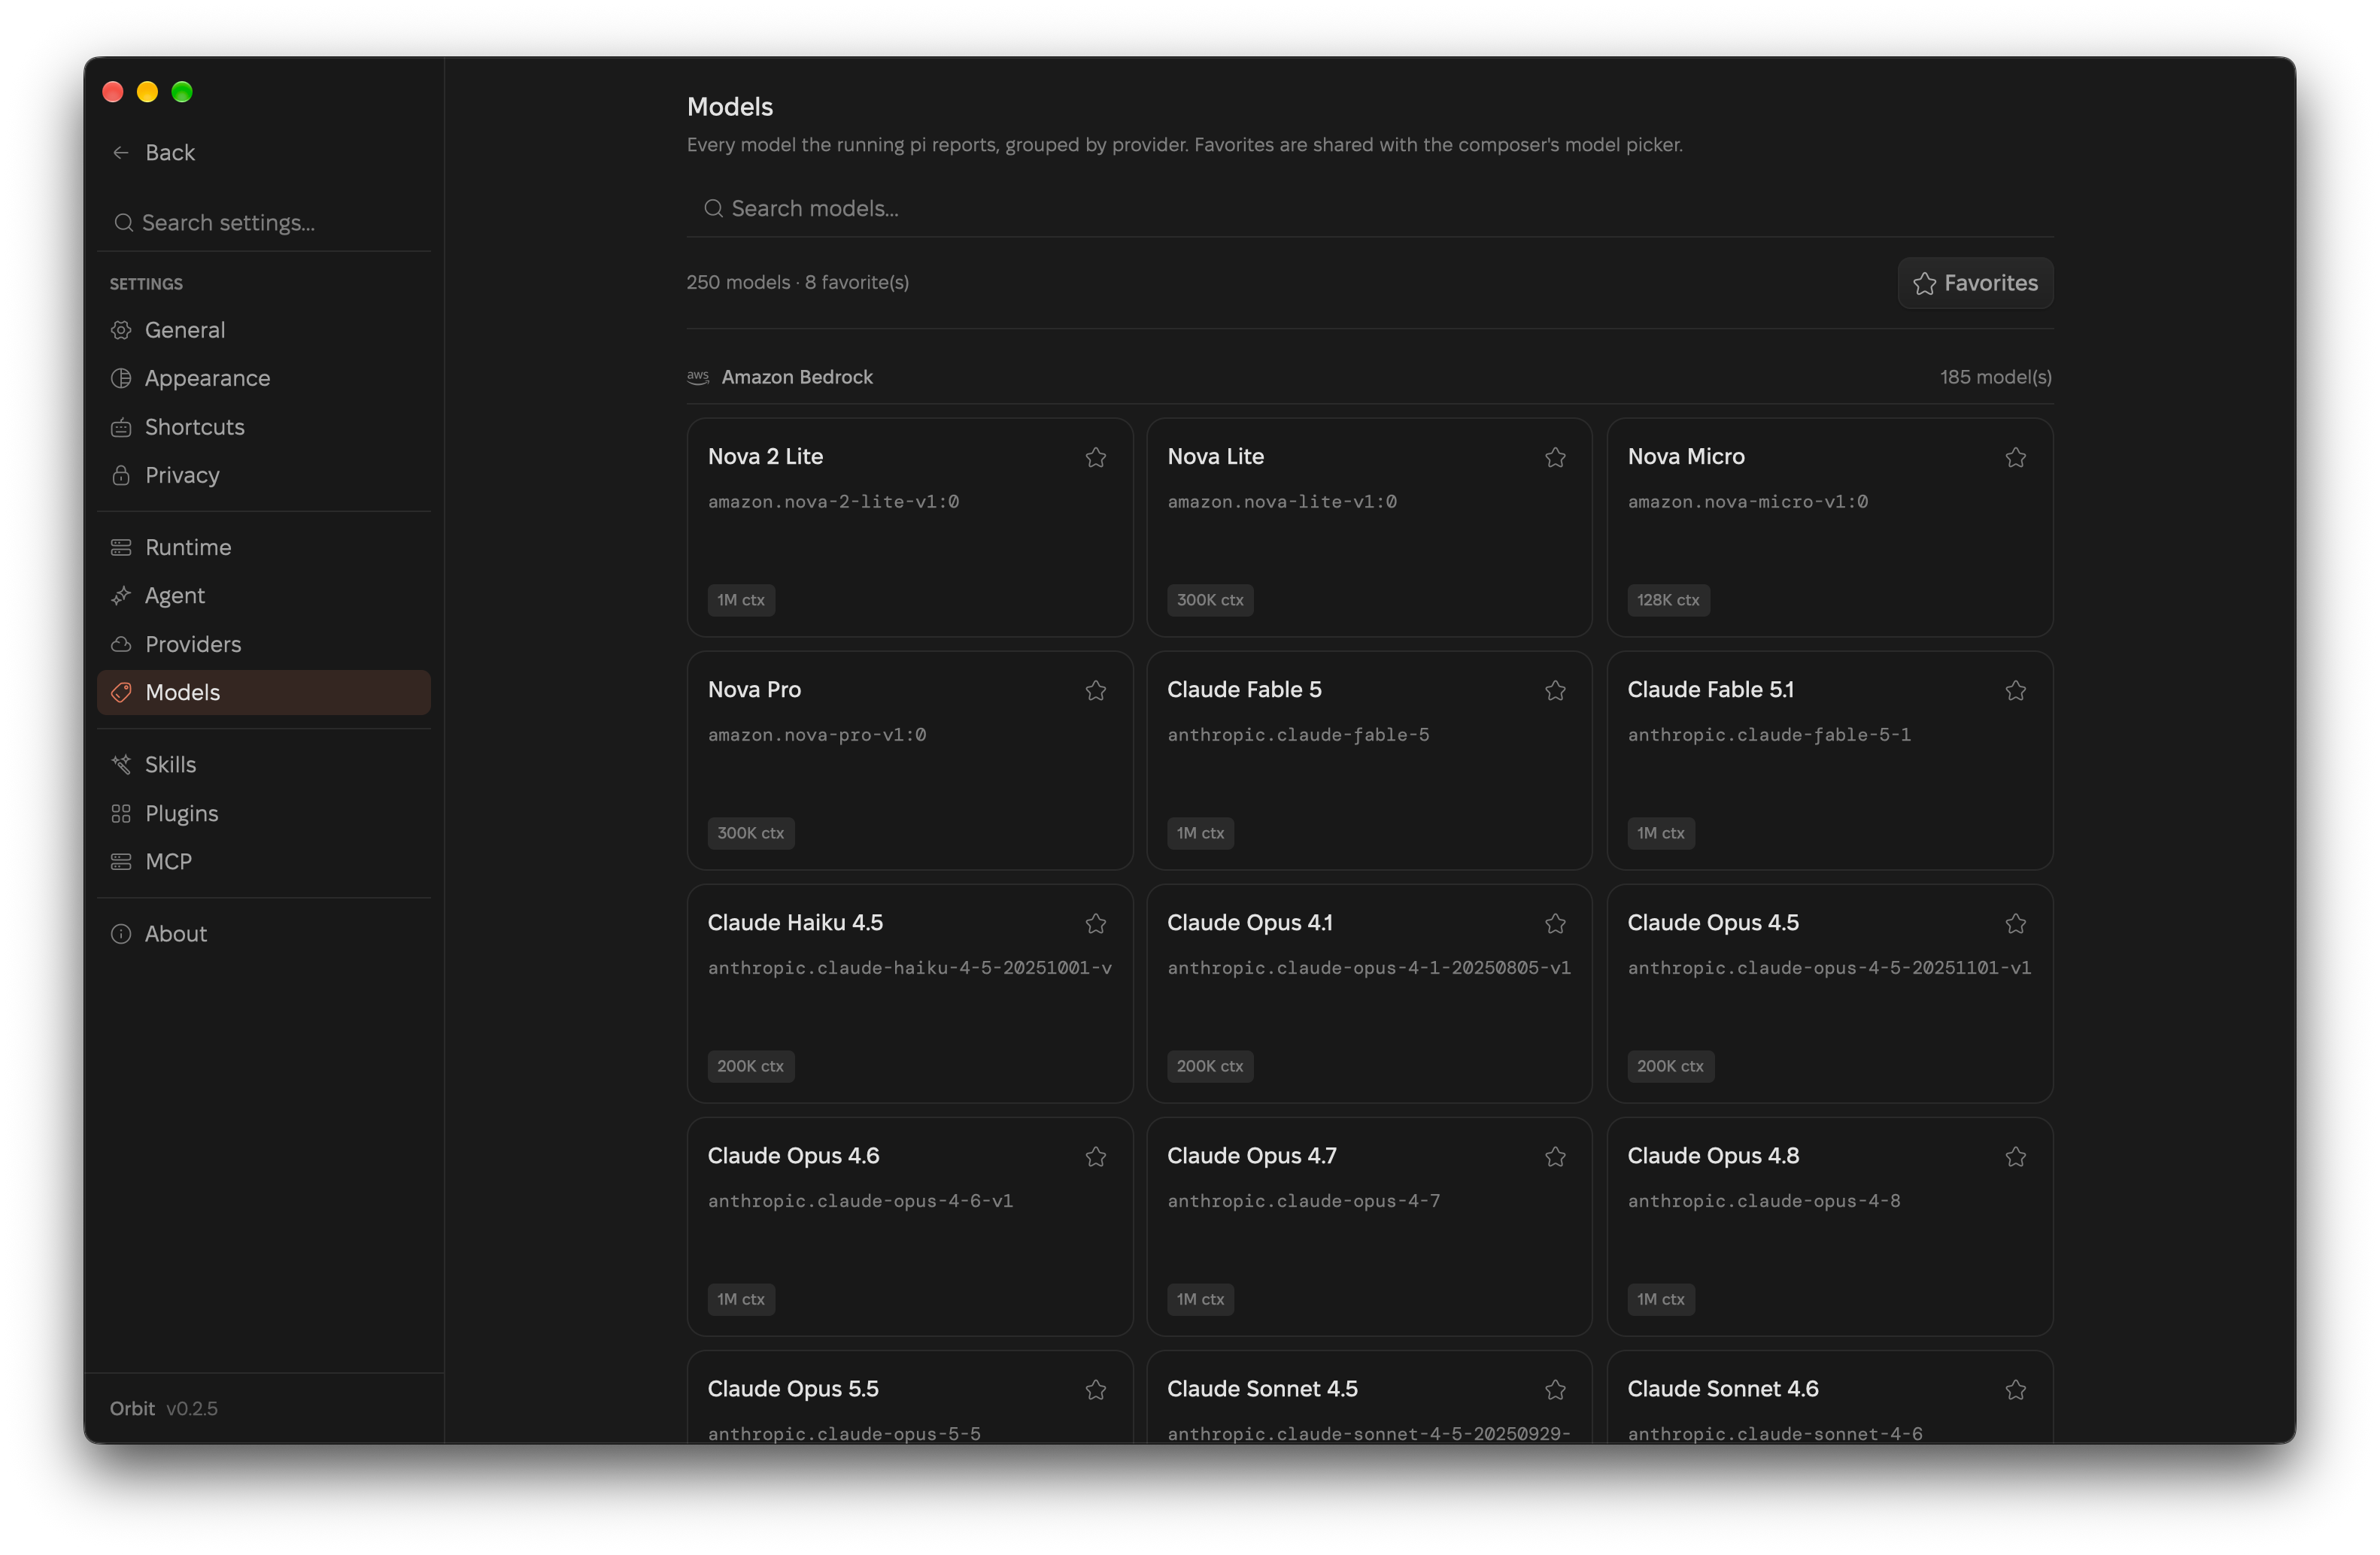Viewport: 2380px width, 1555px height.
Task: Focus the Search settings field
Action: pyautogui.click(x=264, y=222)
